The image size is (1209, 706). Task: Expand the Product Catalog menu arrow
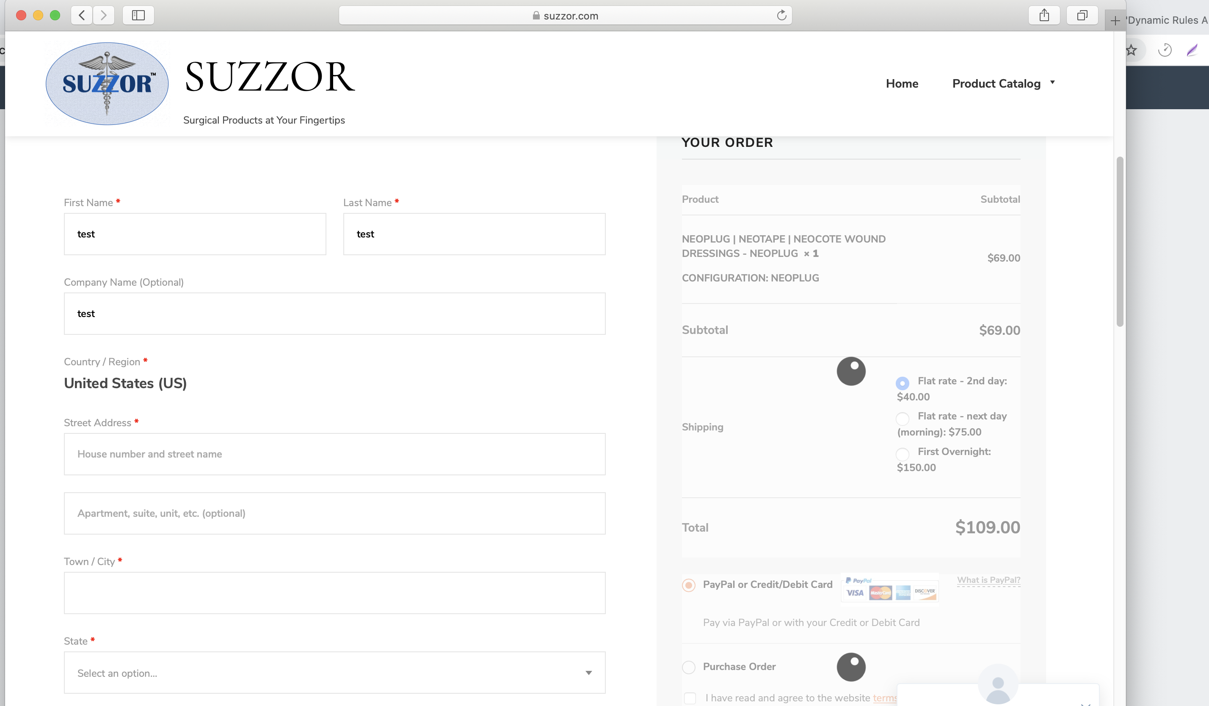tap(1053, 83)
